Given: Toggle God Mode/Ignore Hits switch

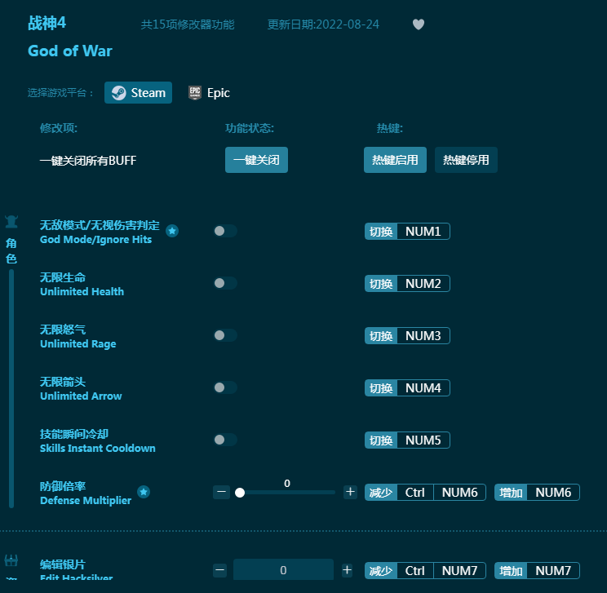Looking at the screenshot, I should (225, 231).
